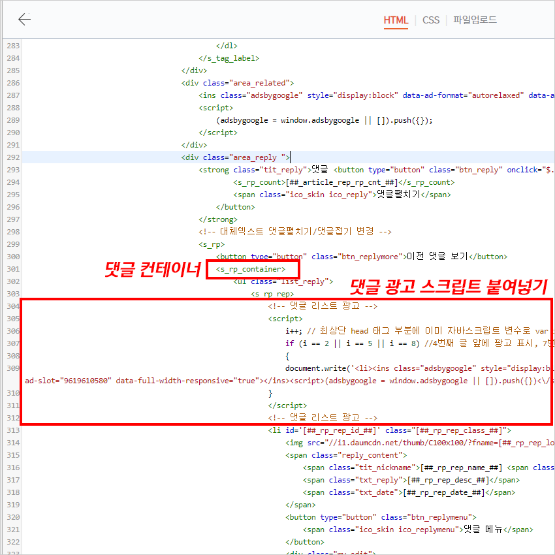Click the closing 댓글 리스트 광고 comment line 312

pyautogui.click(x=323, y=418)
